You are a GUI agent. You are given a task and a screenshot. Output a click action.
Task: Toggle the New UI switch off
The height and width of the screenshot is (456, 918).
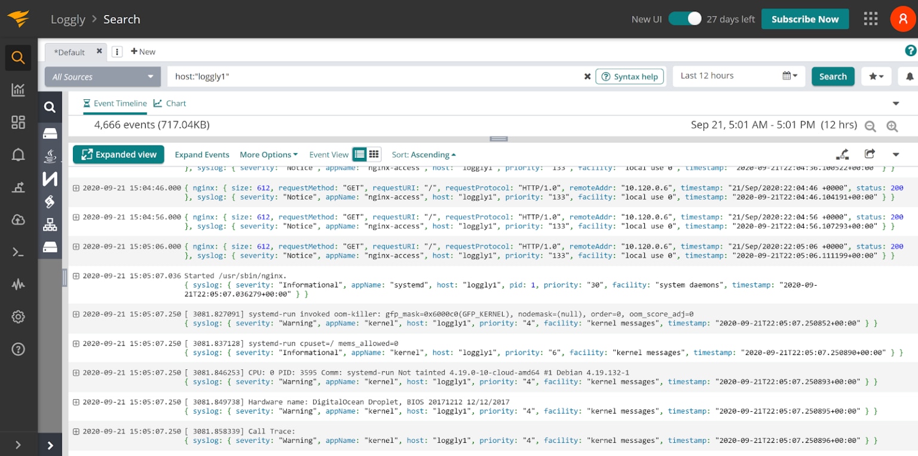[685, 19]
